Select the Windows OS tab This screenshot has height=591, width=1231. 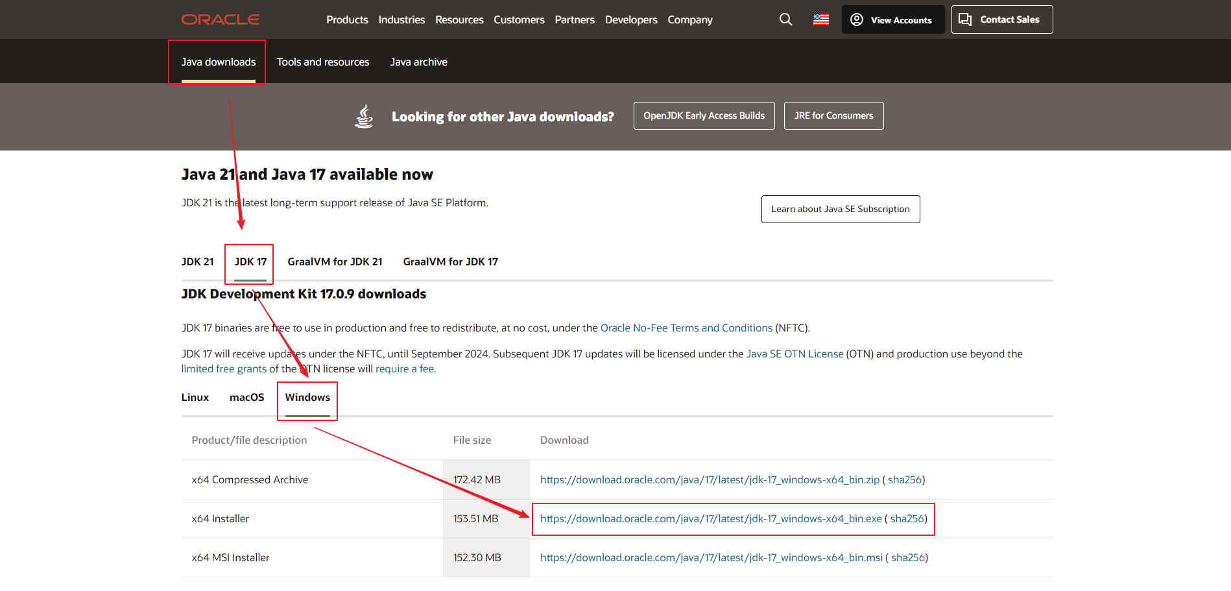307,397
